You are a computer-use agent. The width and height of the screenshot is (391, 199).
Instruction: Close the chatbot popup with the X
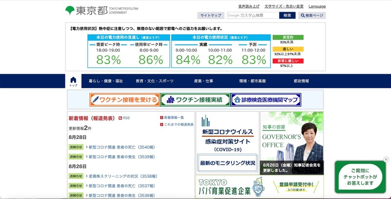(x=386, y=159)
